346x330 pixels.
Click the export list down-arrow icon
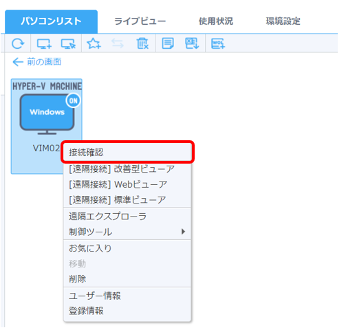(x=192, y=43)
